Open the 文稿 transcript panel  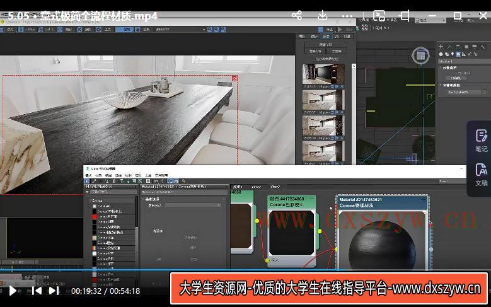click(482, 175)
